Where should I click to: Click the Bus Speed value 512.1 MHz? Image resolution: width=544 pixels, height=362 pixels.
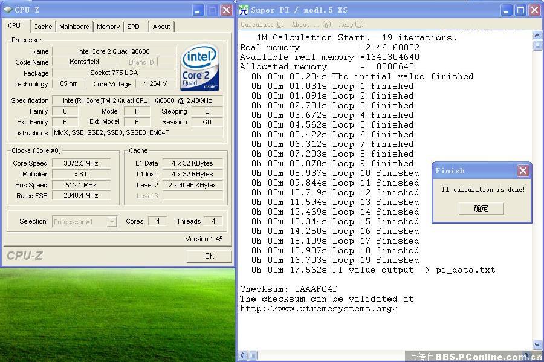[x=81, y=185]
